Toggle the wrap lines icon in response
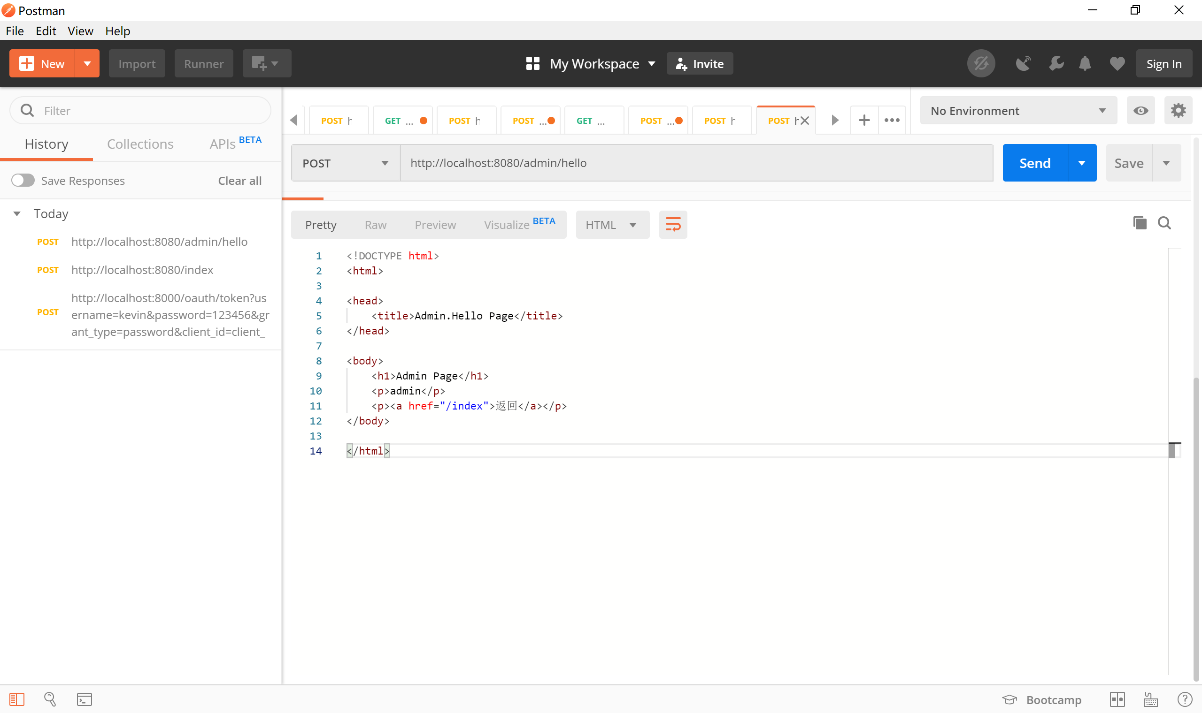The image size is (1202, 713). (673, 224)
